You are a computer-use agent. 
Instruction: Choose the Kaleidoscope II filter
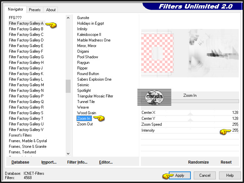pos(89,35)
